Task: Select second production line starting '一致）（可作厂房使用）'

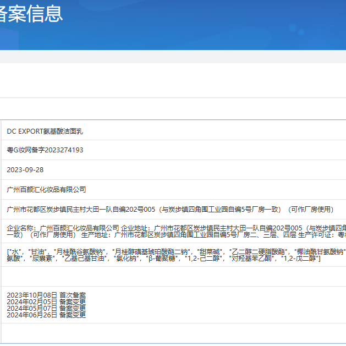Action: [177, 234]
